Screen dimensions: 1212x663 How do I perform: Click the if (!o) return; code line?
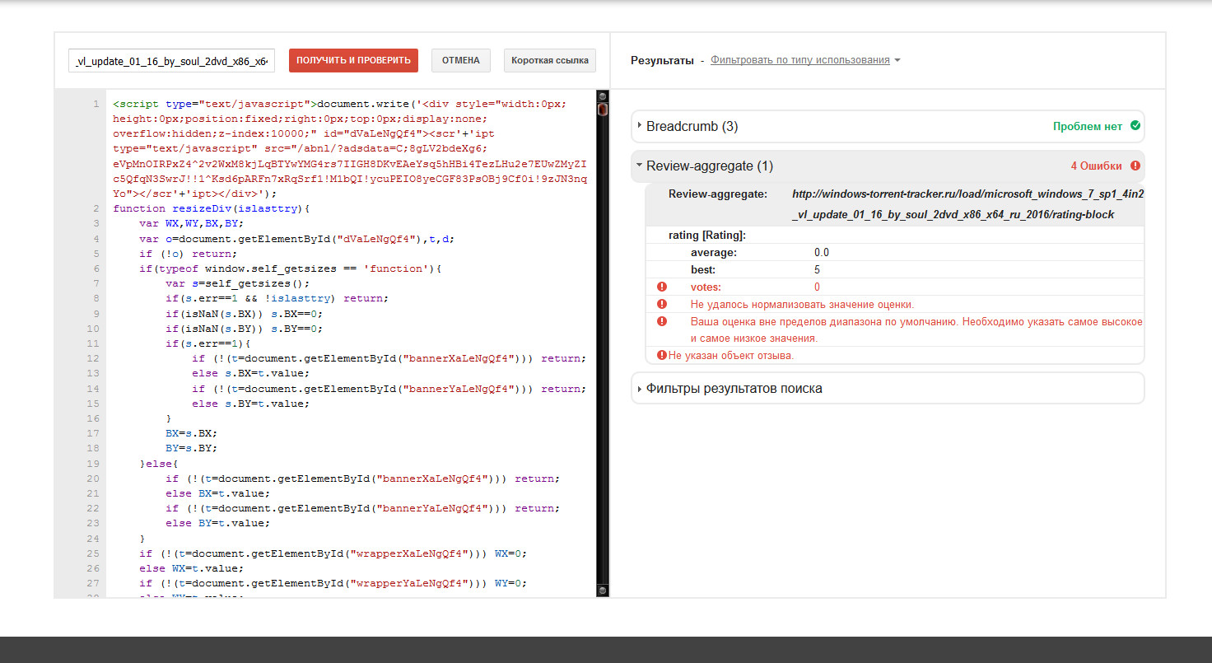(188, 254)
